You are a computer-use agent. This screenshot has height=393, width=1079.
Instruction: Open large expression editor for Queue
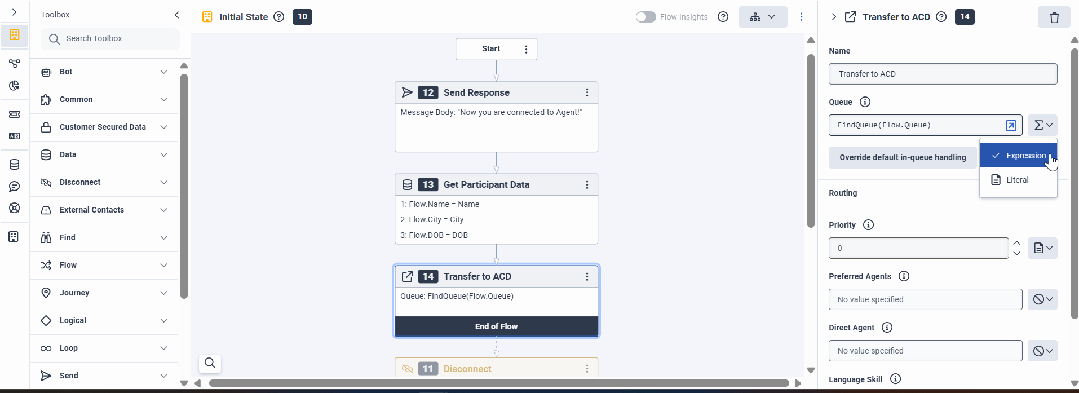(1011, 125)
